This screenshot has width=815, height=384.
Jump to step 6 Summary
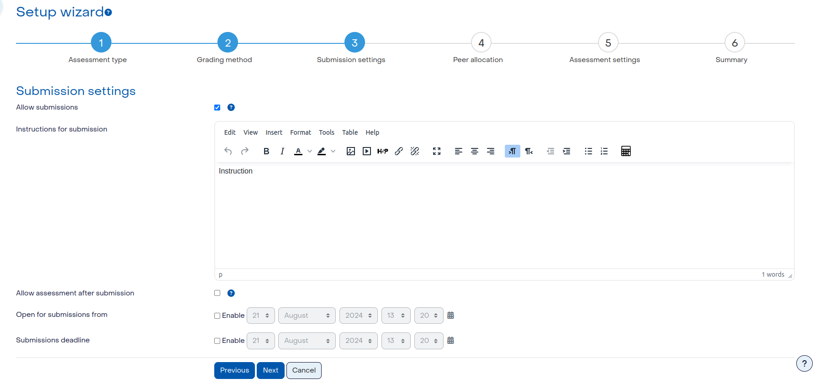coord(735,43)
